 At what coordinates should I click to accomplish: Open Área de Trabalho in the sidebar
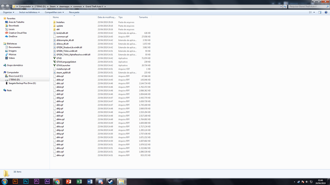(16, 22)
